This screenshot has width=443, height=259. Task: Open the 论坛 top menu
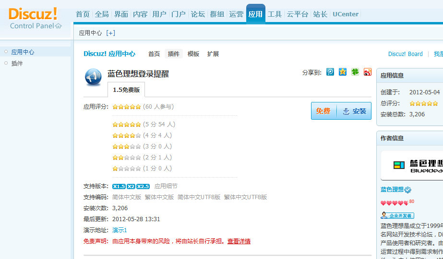coord(198,14)
